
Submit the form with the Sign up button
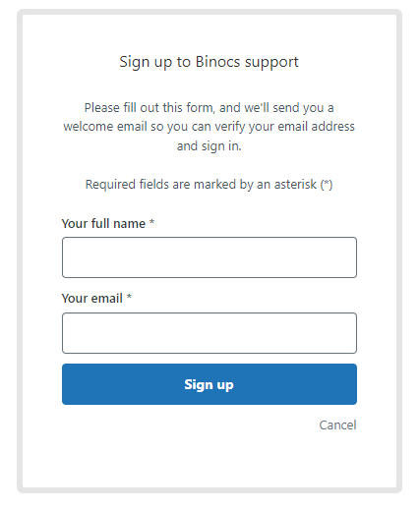click(209, 384)
